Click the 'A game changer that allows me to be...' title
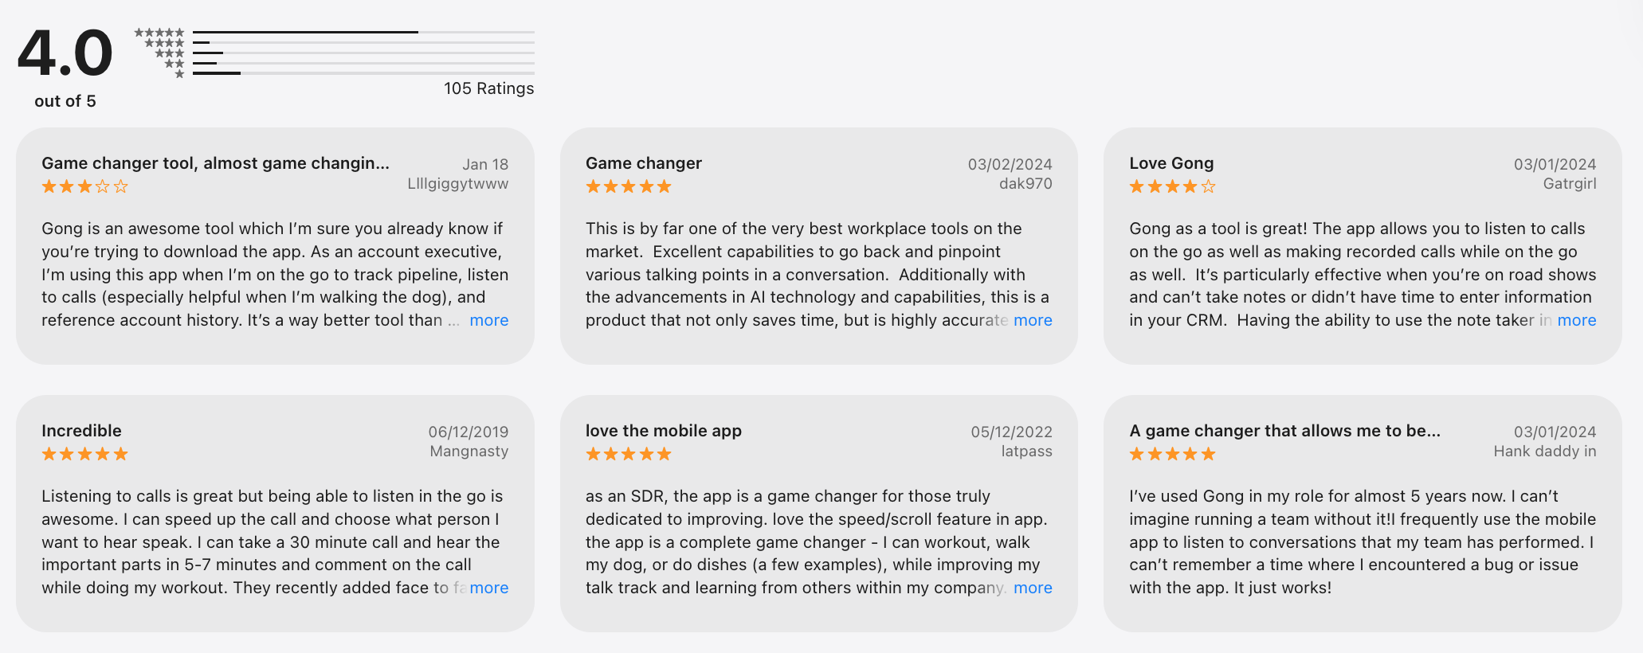The height and width of the screenshot is (653, 1643). coord(1284,431)
